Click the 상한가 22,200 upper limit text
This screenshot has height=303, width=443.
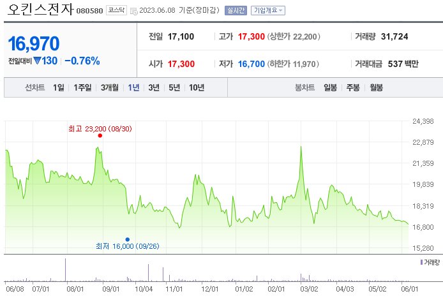(x=294, y=36)
